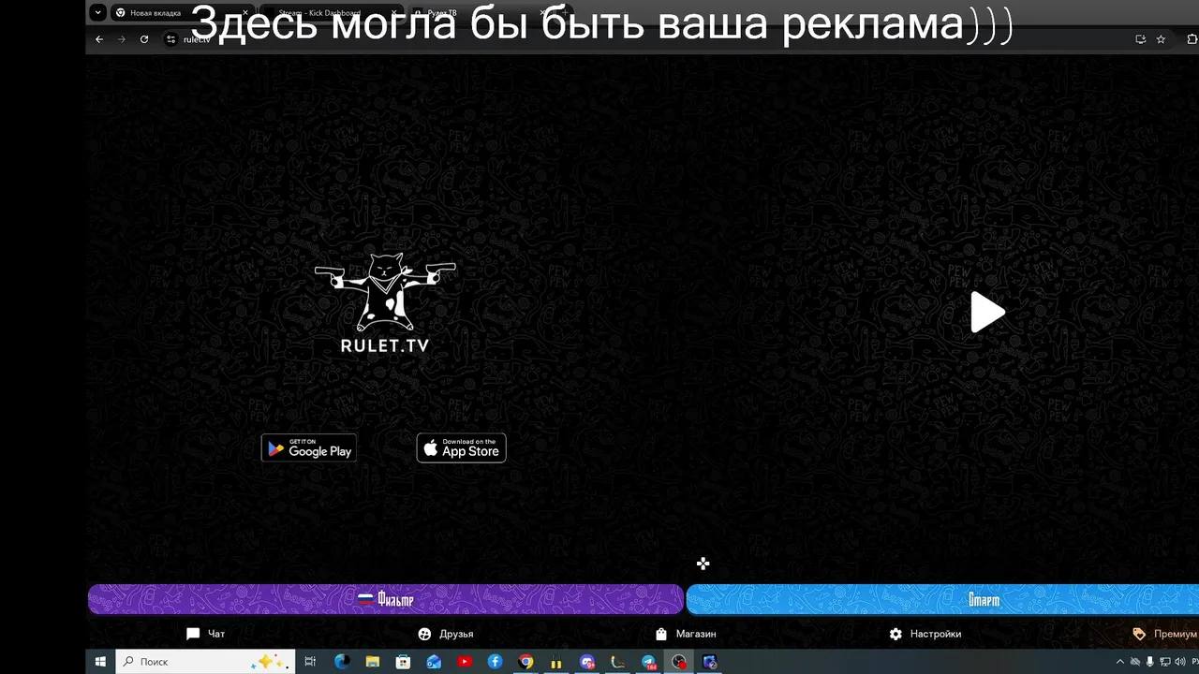Open the site info icon beside rulet.tv
The image size is (1199, 674).
pos(170,39)
